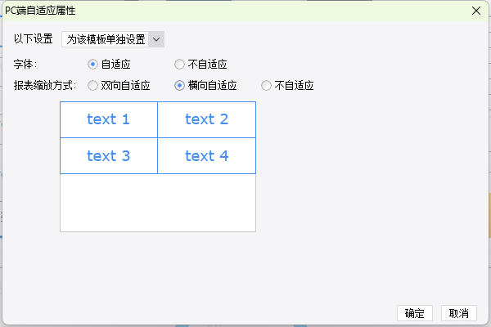Click the 报表缩放方式: label
Screen dimensions: 491x327
pos(45,85)
